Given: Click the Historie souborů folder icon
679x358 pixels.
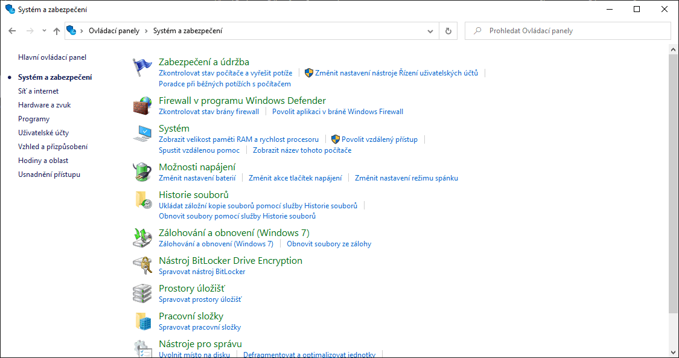Looking at the screenshot, I should tap(142, 200).
